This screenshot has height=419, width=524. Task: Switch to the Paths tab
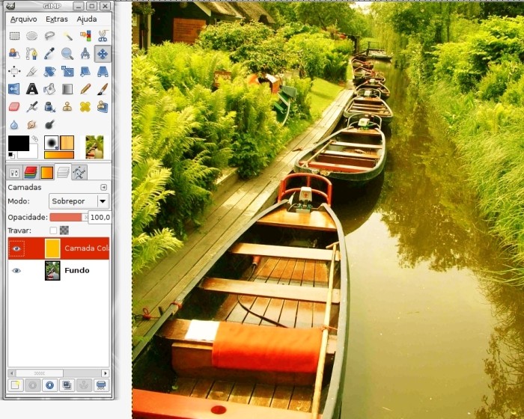click(x=79, y=173)
